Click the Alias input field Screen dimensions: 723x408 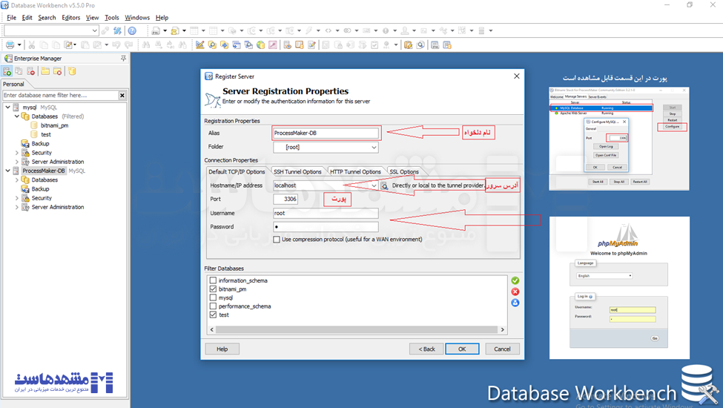tap(326, 134)
